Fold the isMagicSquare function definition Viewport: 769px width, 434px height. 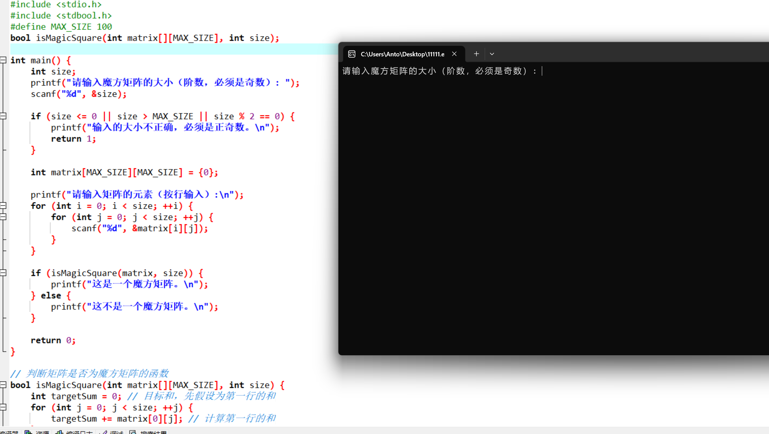click(x=3, y=385)
